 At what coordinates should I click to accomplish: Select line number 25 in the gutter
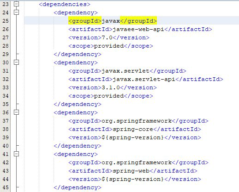pyautogui.click(x=6, y=21)
